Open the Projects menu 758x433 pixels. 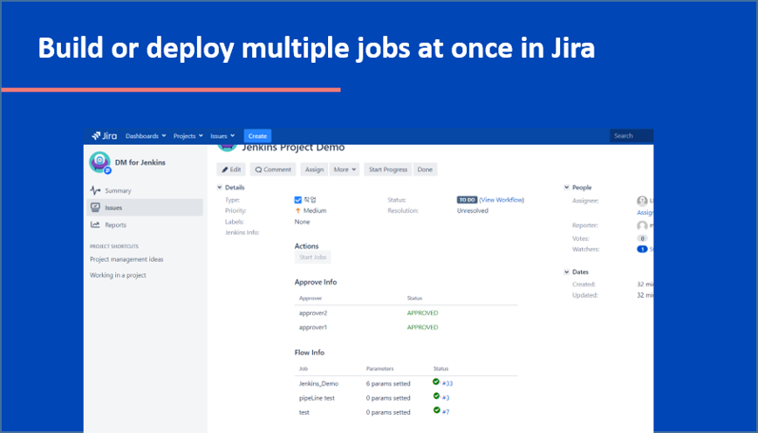pos(188,136)
